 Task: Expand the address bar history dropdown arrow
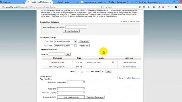99,7
